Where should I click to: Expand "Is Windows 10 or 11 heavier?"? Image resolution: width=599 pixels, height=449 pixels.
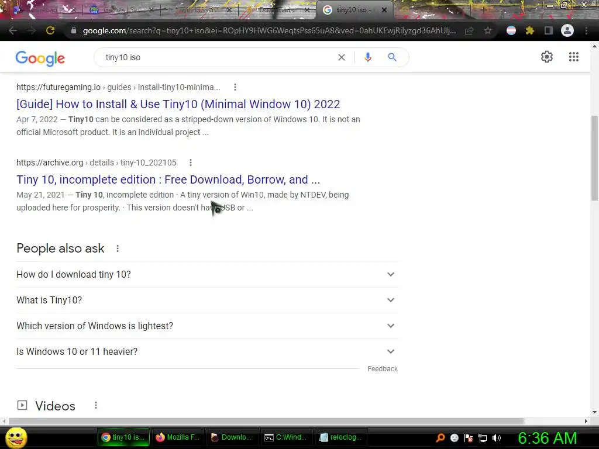tap(207, 351)
